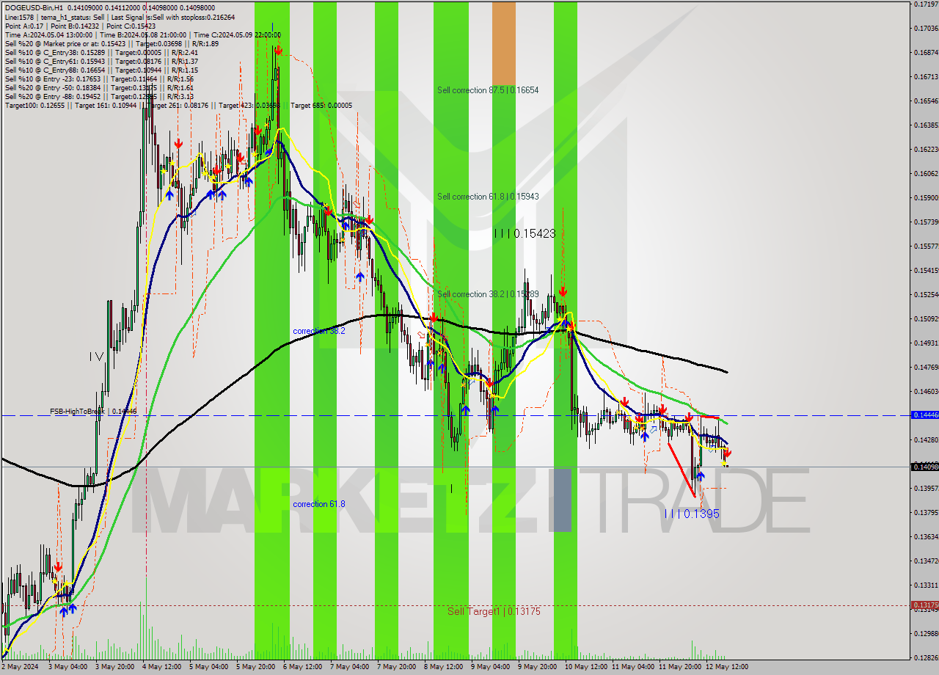Click the '10 May 12:00' time axis label
Screen dimensions: 939x675
[x=585, y=667]
